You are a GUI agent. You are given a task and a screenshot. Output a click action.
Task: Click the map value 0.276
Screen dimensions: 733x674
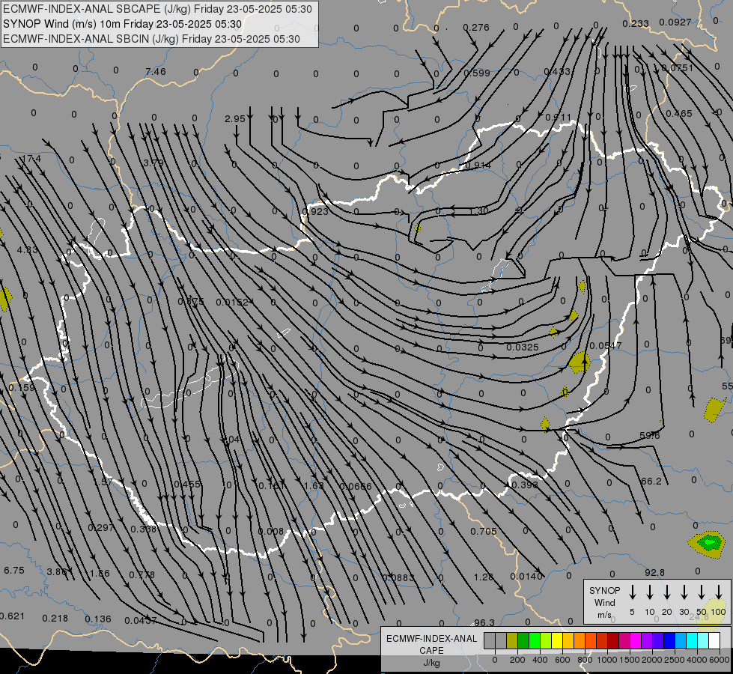point(476,28)
